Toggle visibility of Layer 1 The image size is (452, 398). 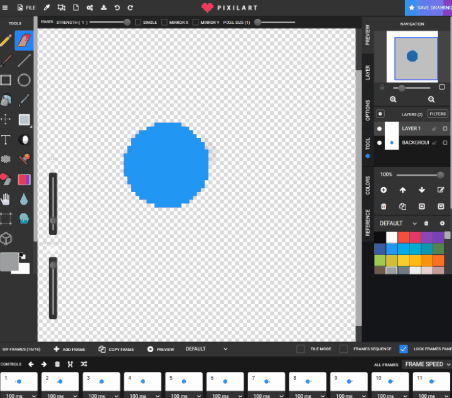[379, 129]
